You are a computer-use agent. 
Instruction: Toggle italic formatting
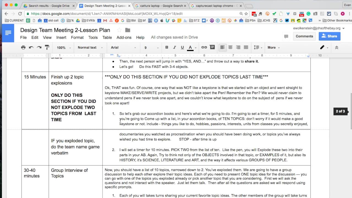pos(174,48)
